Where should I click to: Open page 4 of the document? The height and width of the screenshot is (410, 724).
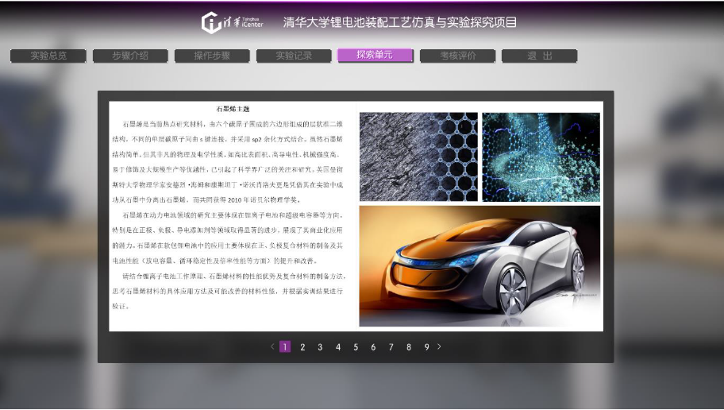pyautogui.click(x=338, y=347)
